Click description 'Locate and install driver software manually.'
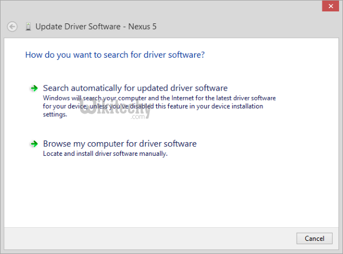The height and width of the screenshot is (254, 343). coord(105,154)
